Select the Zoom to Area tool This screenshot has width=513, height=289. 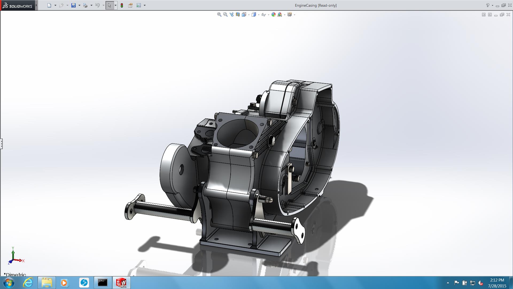pos(225,14)
